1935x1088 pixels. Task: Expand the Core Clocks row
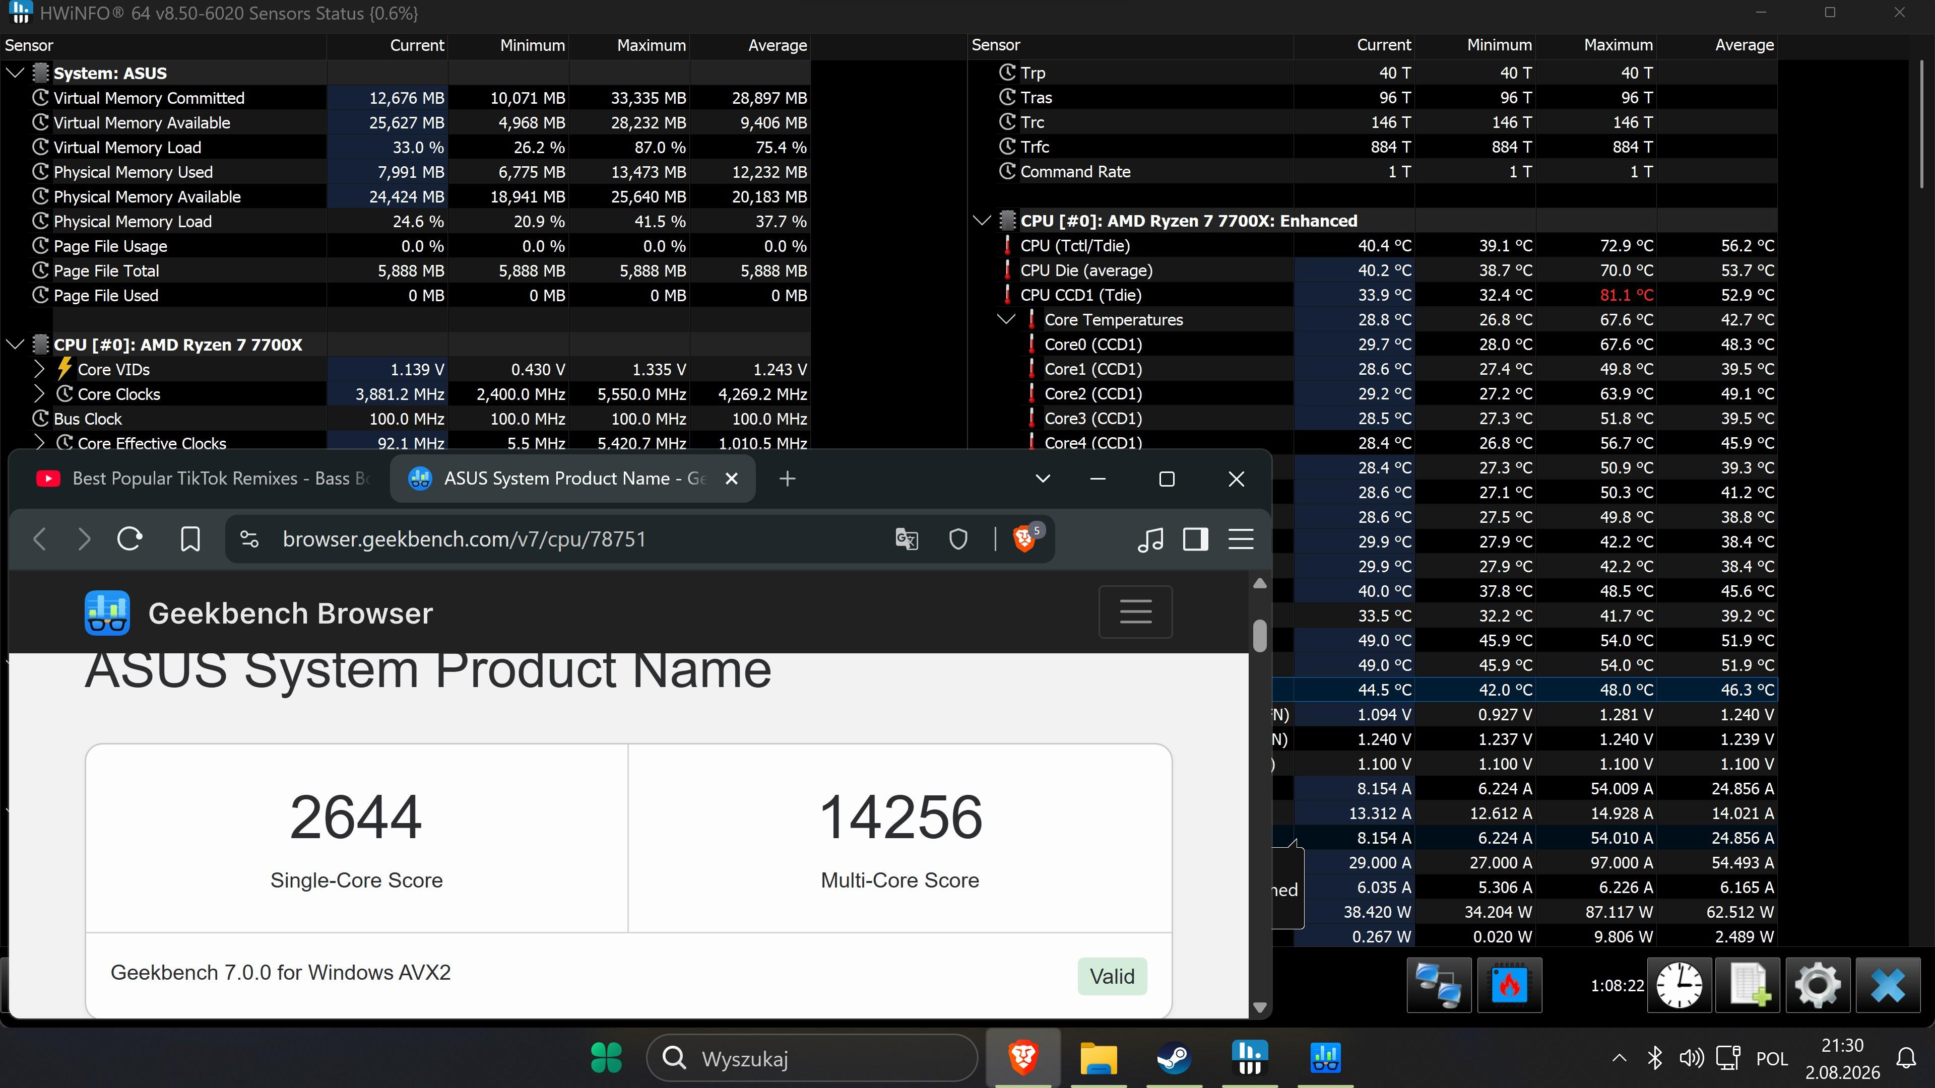point(39,394)
